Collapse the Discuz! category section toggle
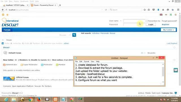Viewport: 181px width, 102px height. [x=174, y=48]
